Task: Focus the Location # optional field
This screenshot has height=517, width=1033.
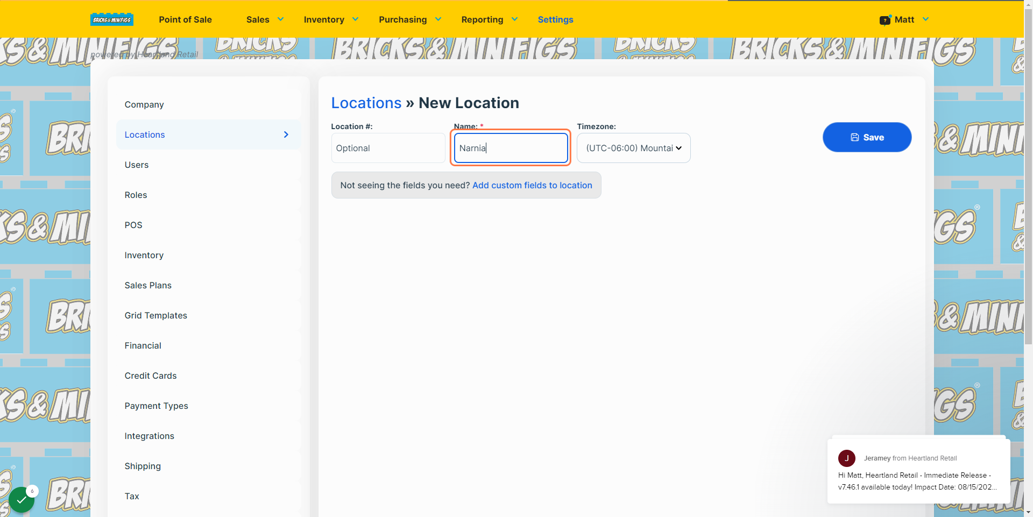Action: click(388, 148)
